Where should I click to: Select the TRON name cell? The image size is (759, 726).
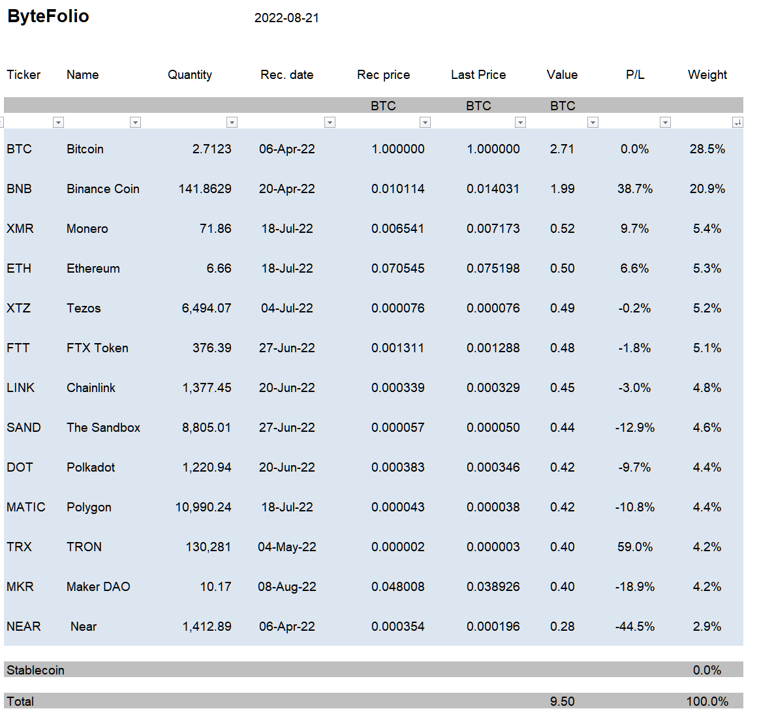tap(84, 547)
